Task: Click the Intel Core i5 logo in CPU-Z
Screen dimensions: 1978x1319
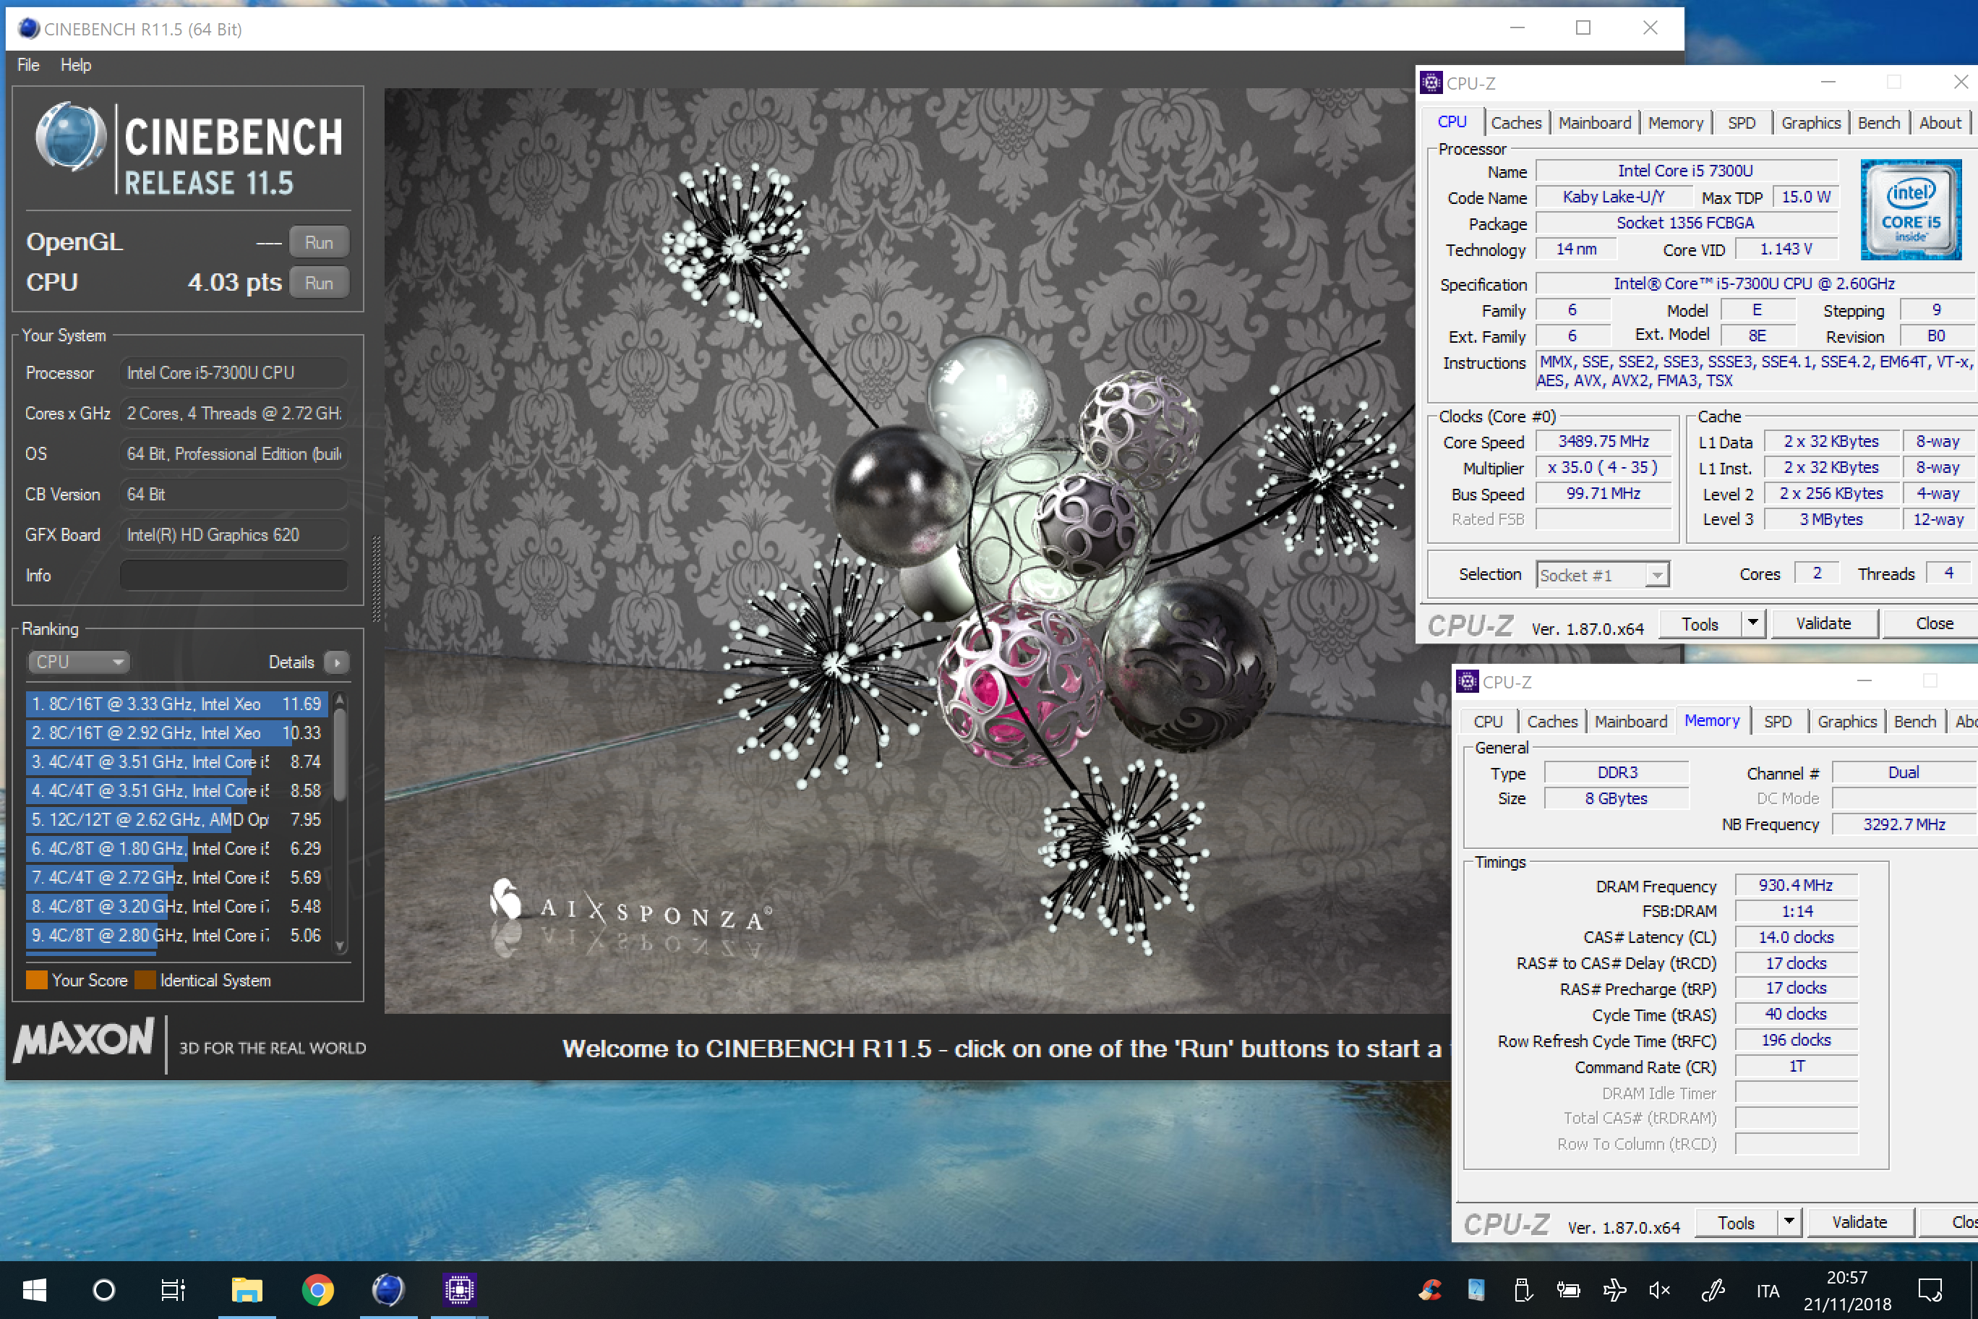Action: click(1911, 210)
